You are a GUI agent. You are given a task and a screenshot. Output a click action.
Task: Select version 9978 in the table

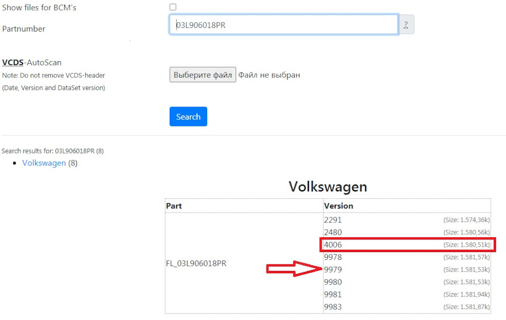tap(333, 257)
